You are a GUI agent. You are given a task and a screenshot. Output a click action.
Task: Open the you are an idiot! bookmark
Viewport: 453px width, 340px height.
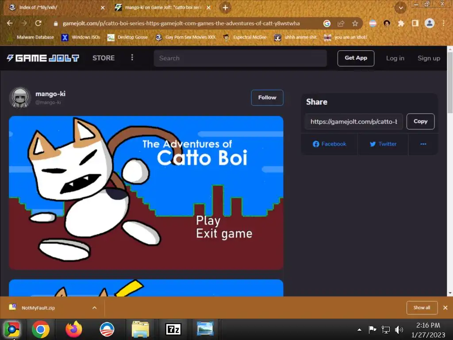pyautogui.click(x=345, y=37)
